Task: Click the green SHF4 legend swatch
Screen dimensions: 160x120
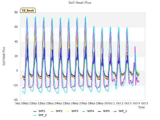Action: [x=84, y=111]
